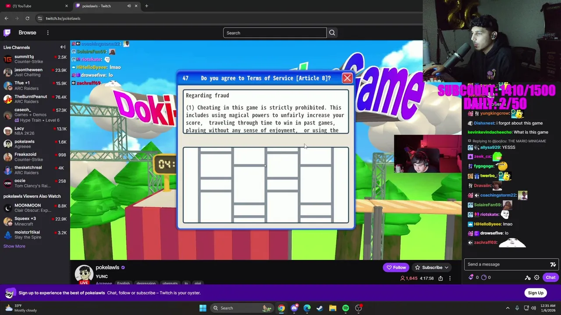Click Show More under recommended channels
This screenshot has width=561, height=315.
click(x=14, y=246)
